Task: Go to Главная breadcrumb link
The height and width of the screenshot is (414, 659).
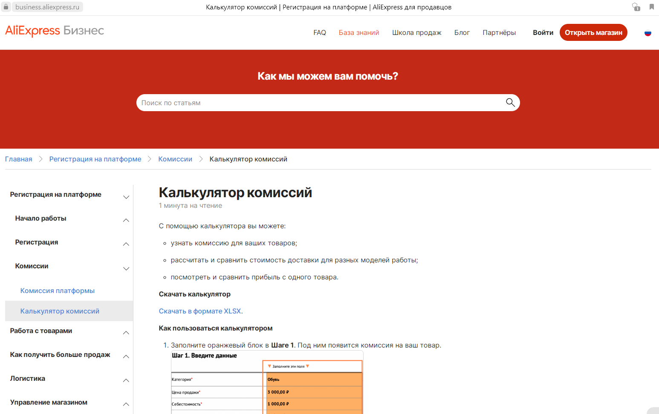Action: coord(19,159)
